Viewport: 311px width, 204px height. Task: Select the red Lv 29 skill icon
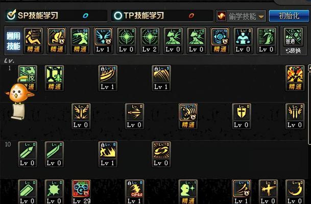pyautogui.click(x=81, y=192)
